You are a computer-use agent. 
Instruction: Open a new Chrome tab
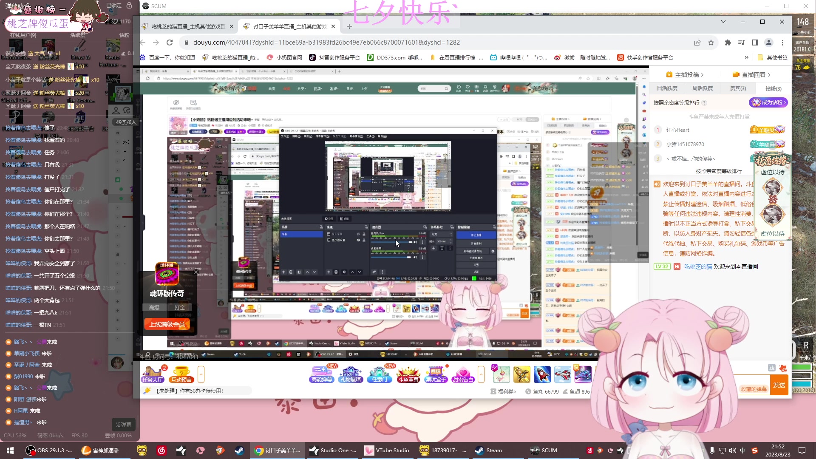point(349,26)
